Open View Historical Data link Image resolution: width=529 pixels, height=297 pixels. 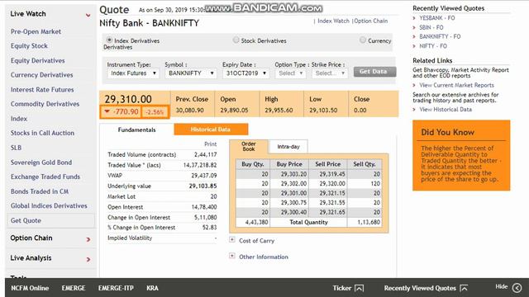click(x=446, y=110)
